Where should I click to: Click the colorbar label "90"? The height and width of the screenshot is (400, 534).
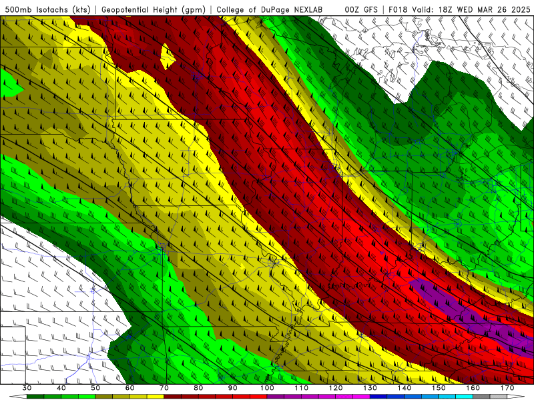(233, 388)
